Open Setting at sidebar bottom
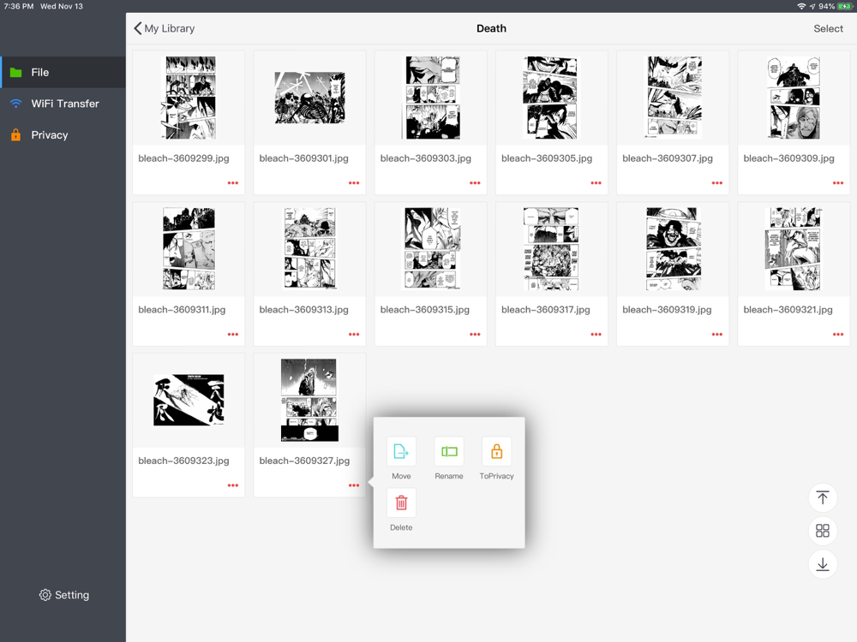 point(64,595)
